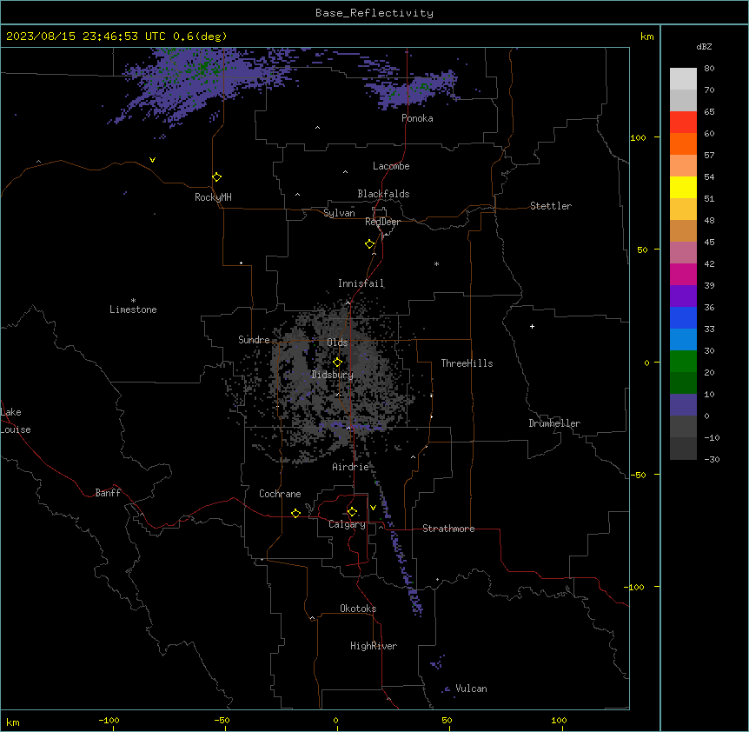Viewport: 749px width, 732px height.
Task: Select the indigo 0-10 dBZ swatch
Action: click(683, 405)
